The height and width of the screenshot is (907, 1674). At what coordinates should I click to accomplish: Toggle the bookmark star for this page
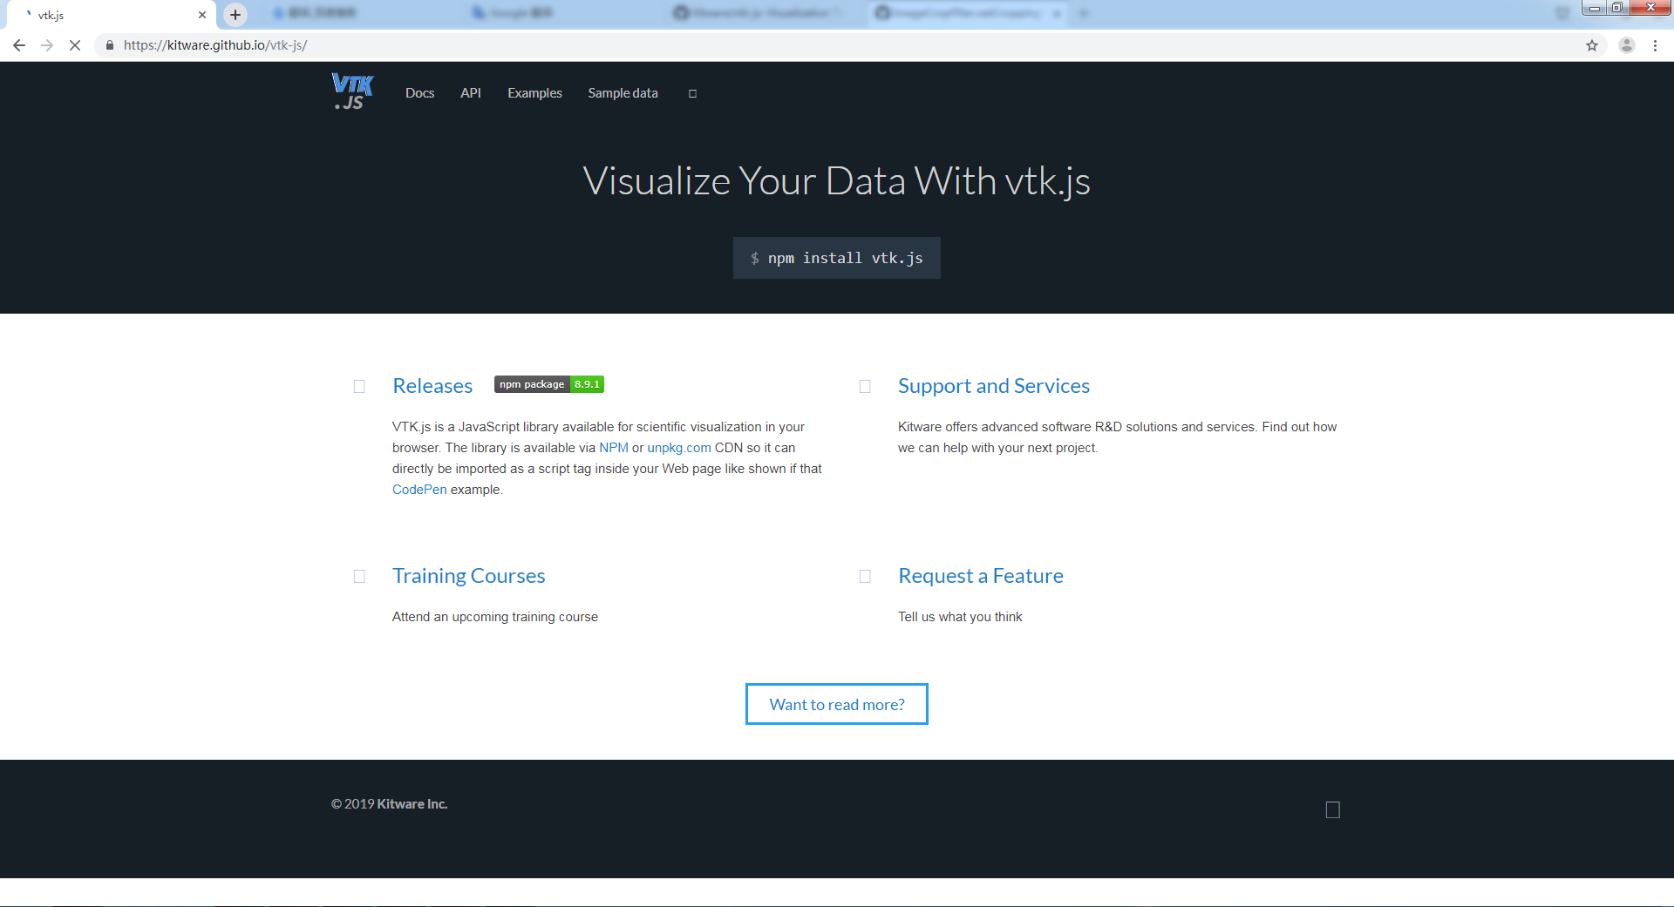[x=1591, y=45]
